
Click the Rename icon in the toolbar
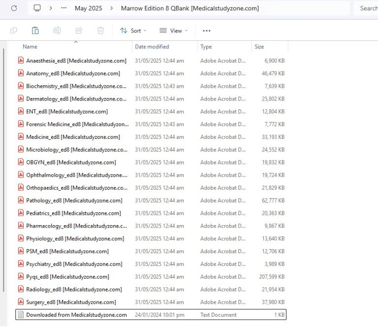click(57, 31)
